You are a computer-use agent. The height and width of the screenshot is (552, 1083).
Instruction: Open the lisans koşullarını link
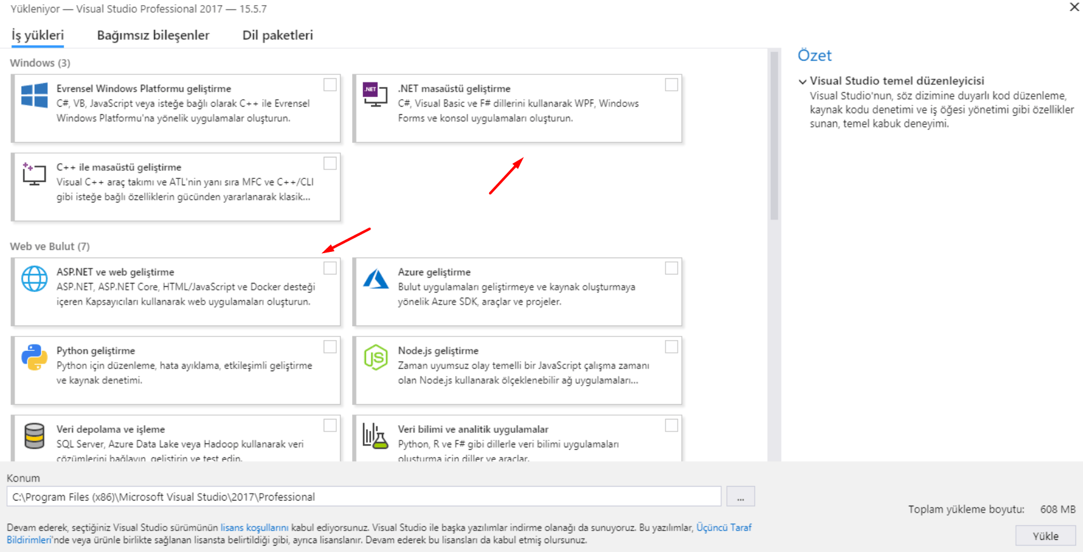[254, 528]
